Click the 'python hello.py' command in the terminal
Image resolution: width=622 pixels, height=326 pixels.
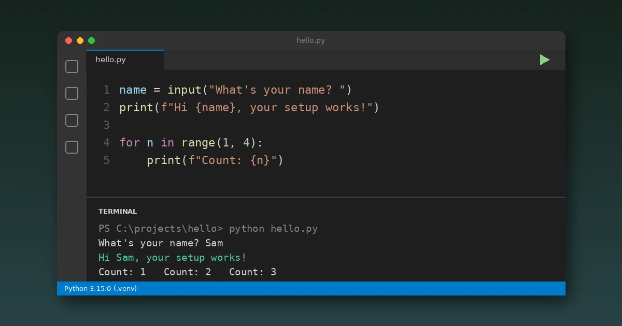point(274,229)
